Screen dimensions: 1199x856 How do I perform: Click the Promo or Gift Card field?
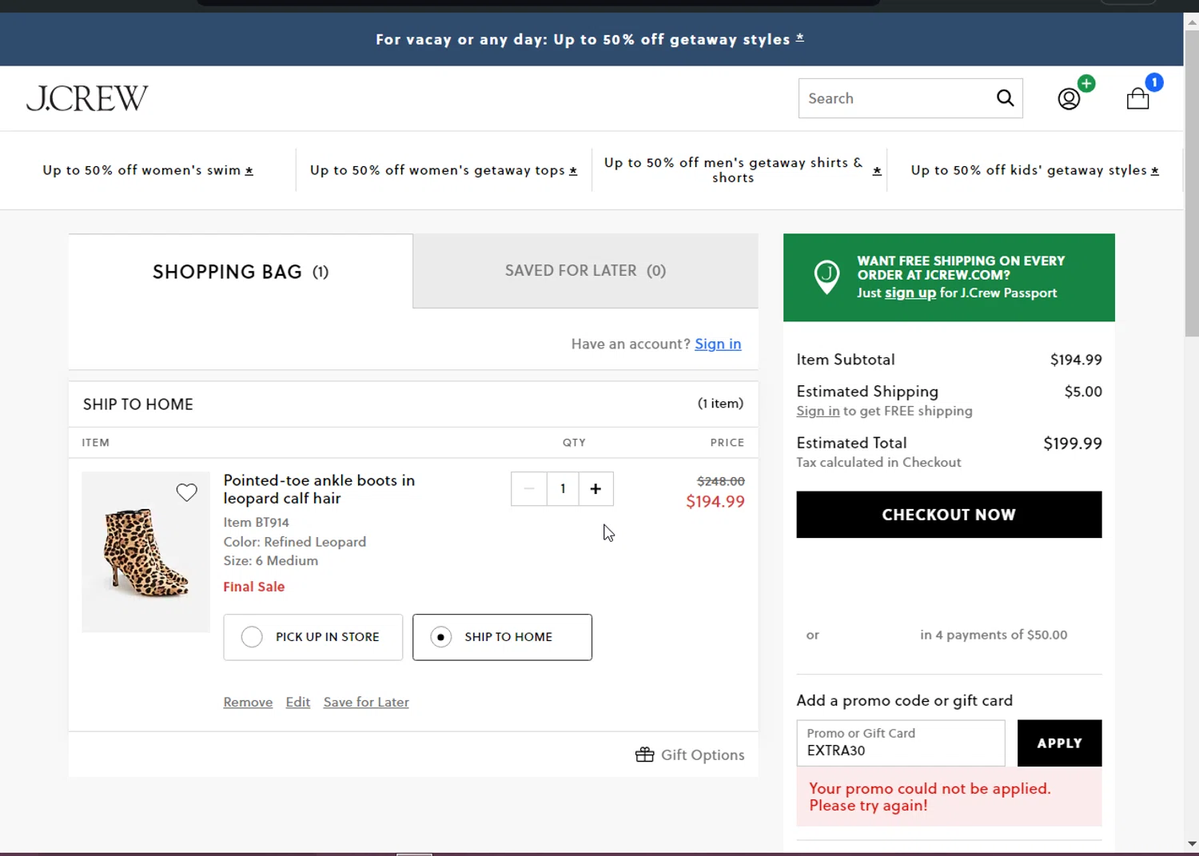[x=901, y=743]
